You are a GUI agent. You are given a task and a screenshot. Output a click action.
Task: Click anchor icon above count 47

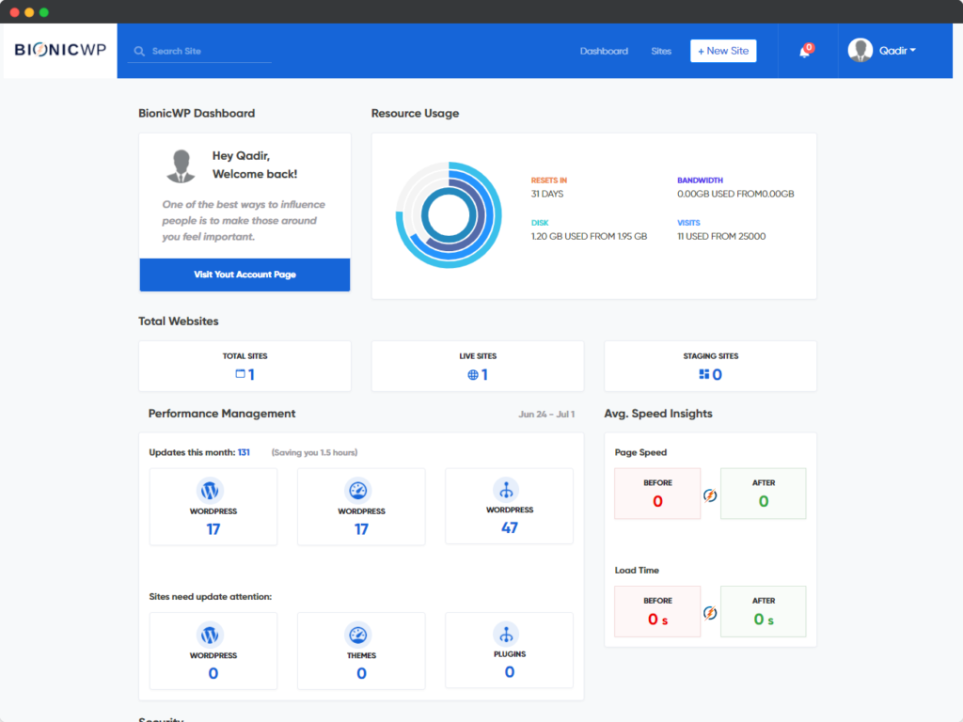click(x=506, y=489)
